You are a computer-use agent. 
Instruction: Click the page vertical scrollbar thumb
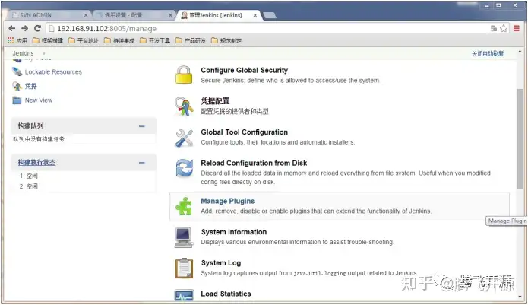click(x=520, y=139)
